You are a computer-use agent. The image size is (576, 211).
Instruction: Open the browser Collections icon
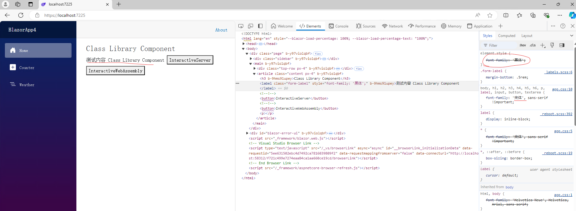point(533,15)
